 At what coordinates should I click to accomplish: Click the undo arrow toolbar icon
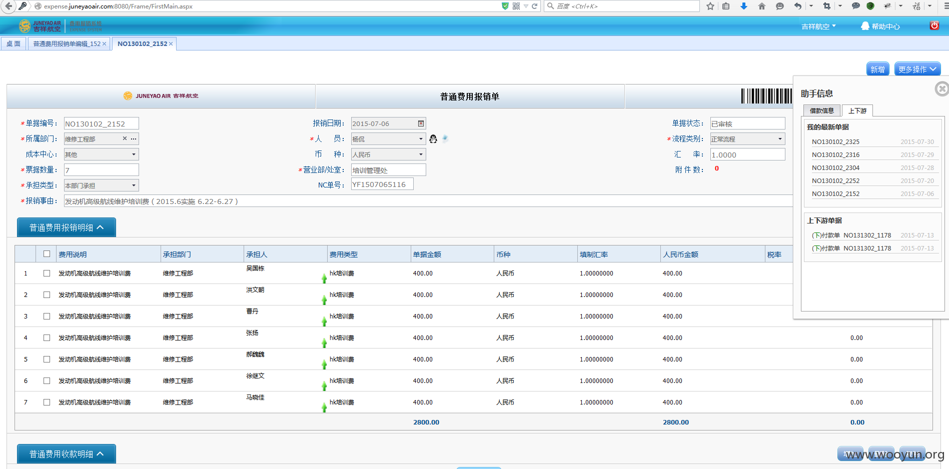click(x=798, y=6)
